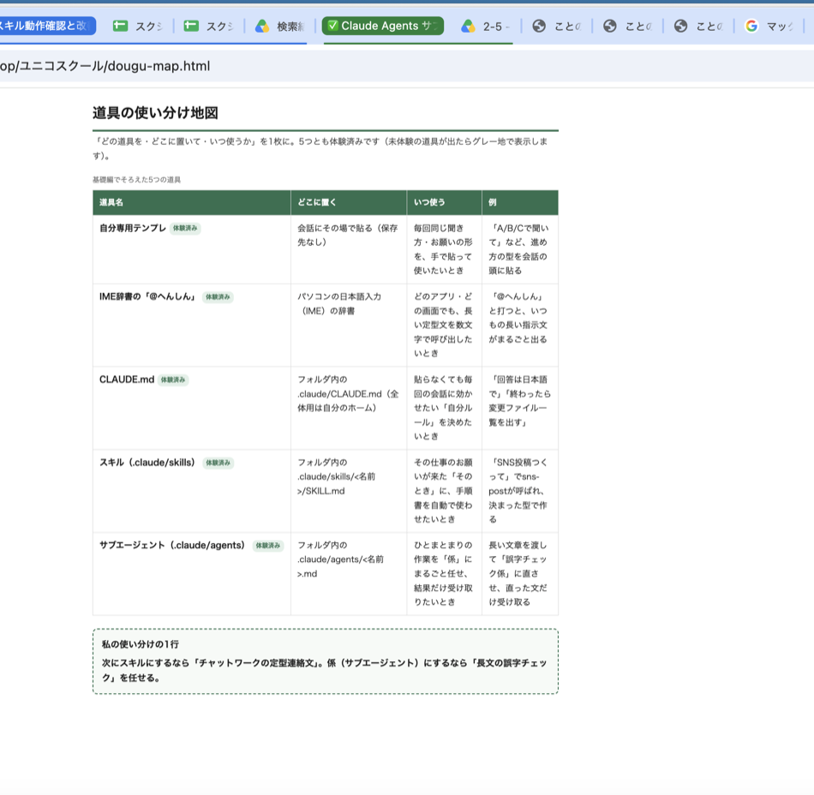Click the page heading 道具の使い分け地図
The height and width of the screenshot is (795, 814).
pos(155,112)
